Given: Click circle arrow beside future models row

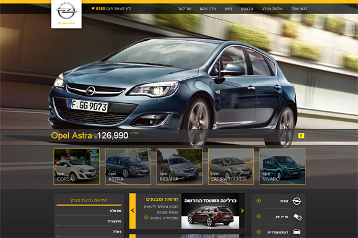Looking at the screenshot, I should click(x=258, y=232).
